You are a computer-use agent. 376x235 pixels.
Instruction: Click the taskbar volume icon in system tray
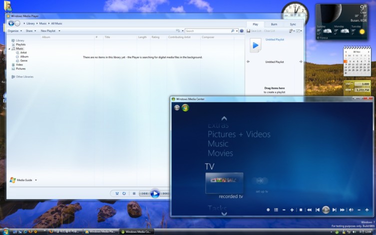(x=354, y=232)
